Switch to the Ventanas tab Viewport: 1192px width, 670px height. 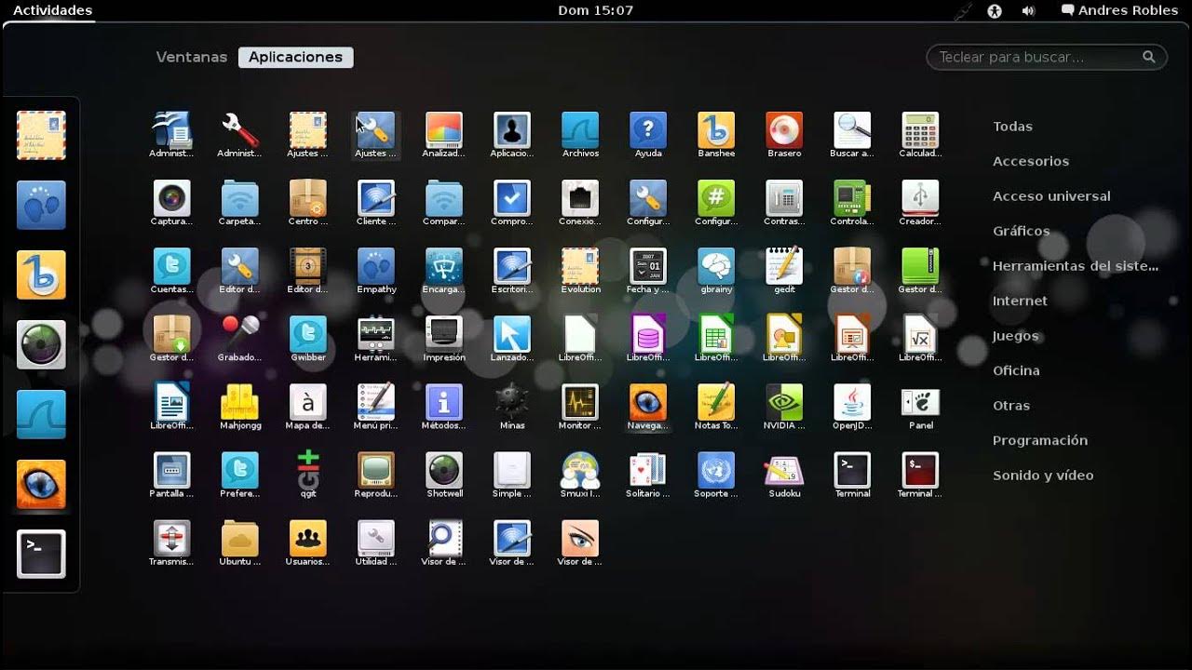tap(192, 57)
